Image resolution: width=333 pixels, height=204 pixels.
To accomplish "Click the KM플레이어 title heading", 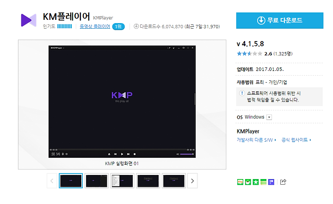I will [67, 17].
